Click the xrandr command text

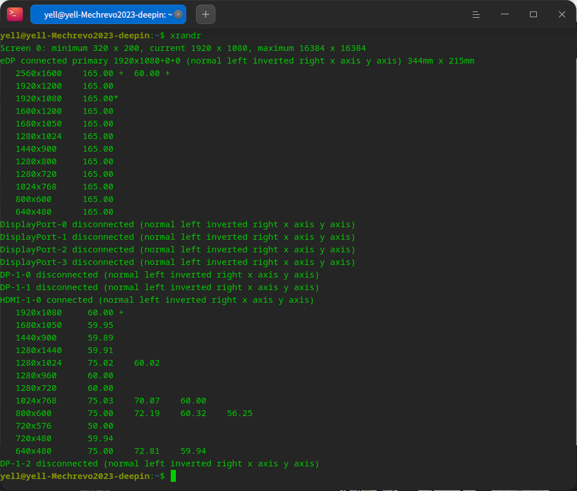186,35
